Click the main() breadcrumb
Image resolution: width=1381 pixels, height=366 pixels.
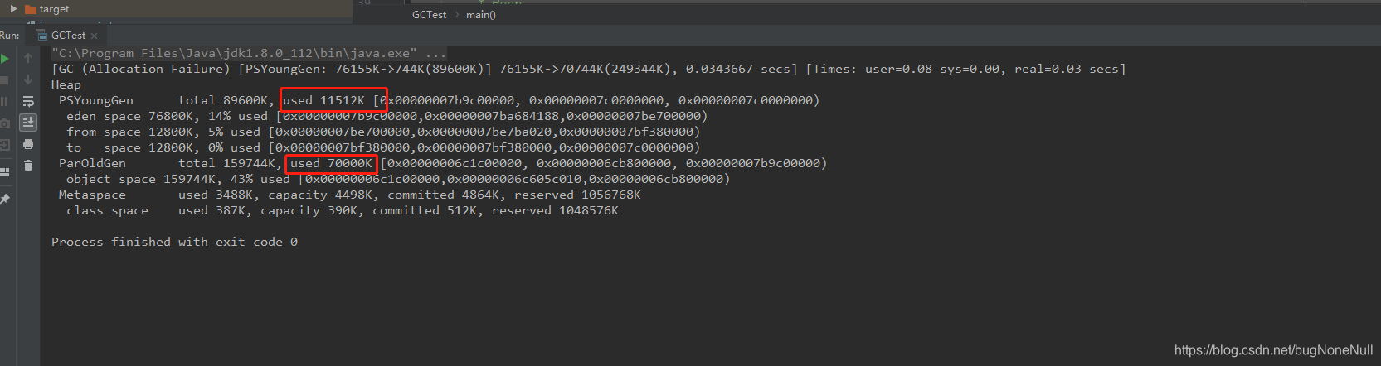click(x=481, y=15)
